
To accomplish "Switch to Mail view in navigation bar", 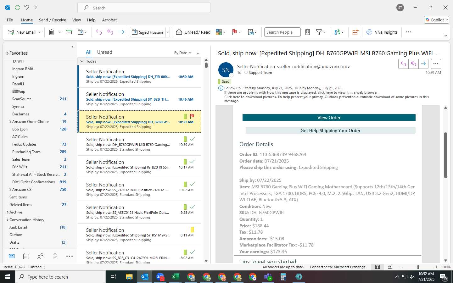I will point(12,256).
